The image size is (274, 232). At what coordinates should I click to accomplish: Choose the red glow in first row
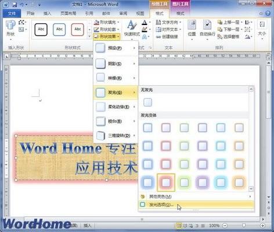[x=166, y=128]
